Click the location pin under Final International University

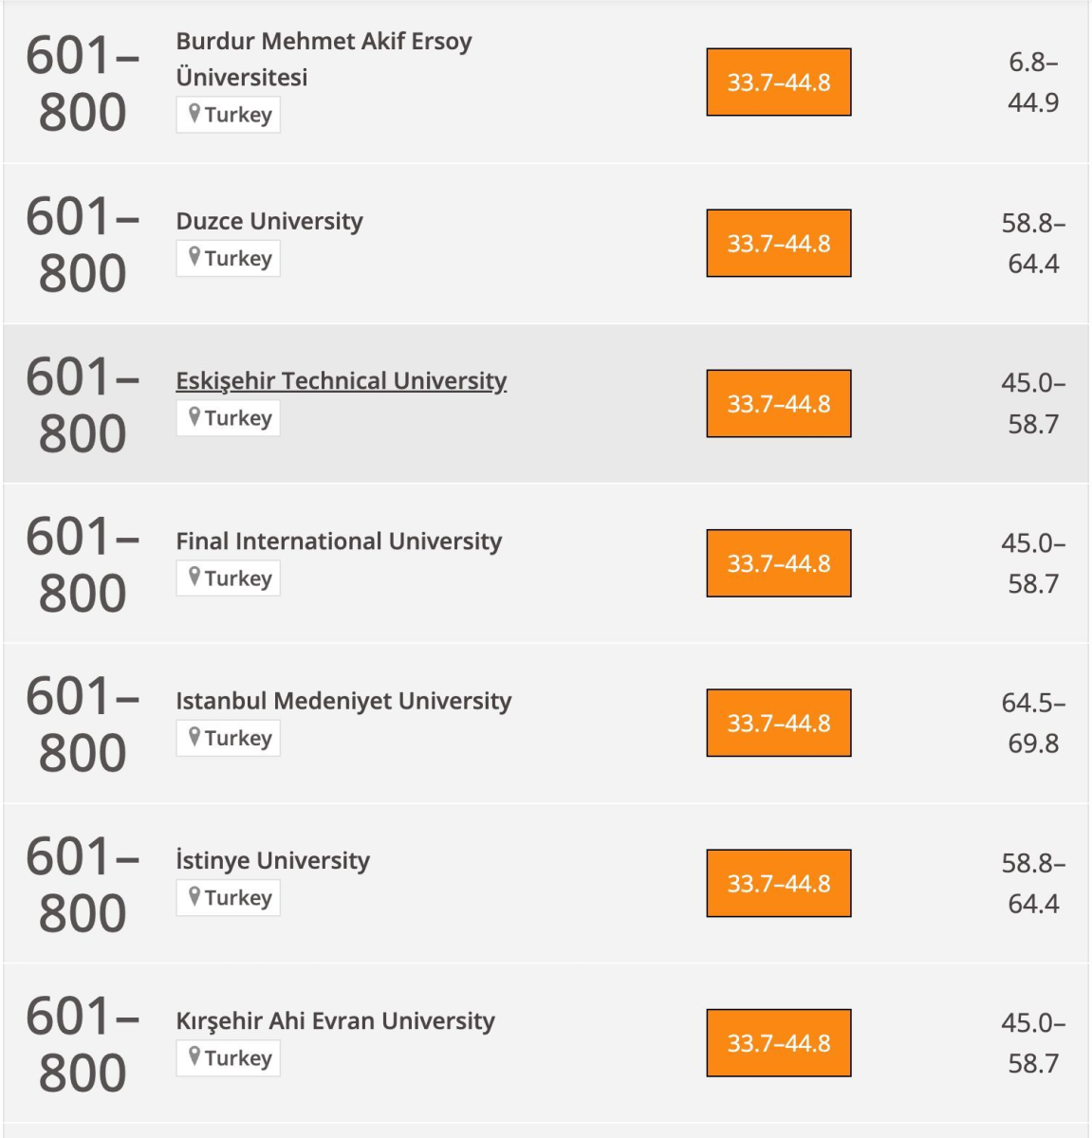(194, 578)
